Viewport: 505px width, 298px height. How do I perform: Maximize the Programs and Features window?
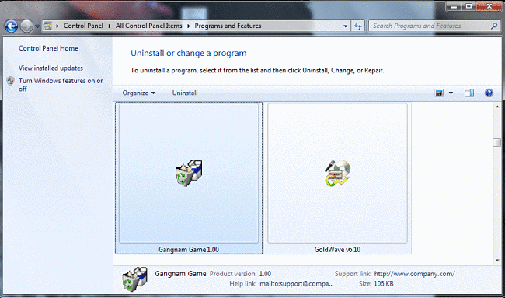(x=469, y=5)
